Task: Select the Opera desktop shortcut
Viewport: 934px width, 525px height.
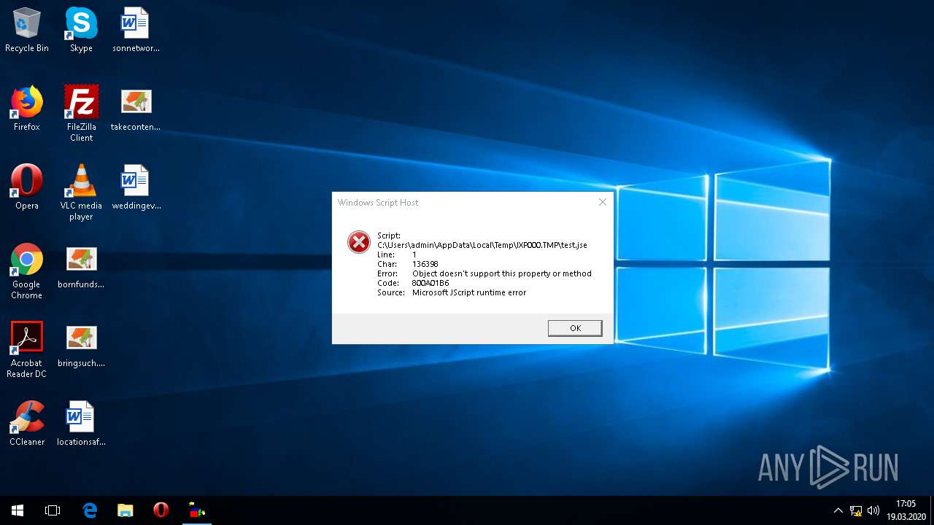Action: (27, 187)
